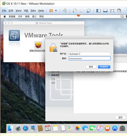Click the VMware Tools blue logo icon

point(14,35)
